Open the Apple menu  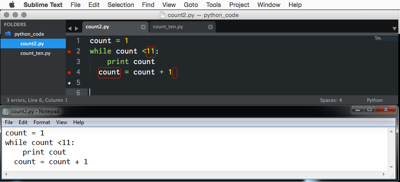12,5
